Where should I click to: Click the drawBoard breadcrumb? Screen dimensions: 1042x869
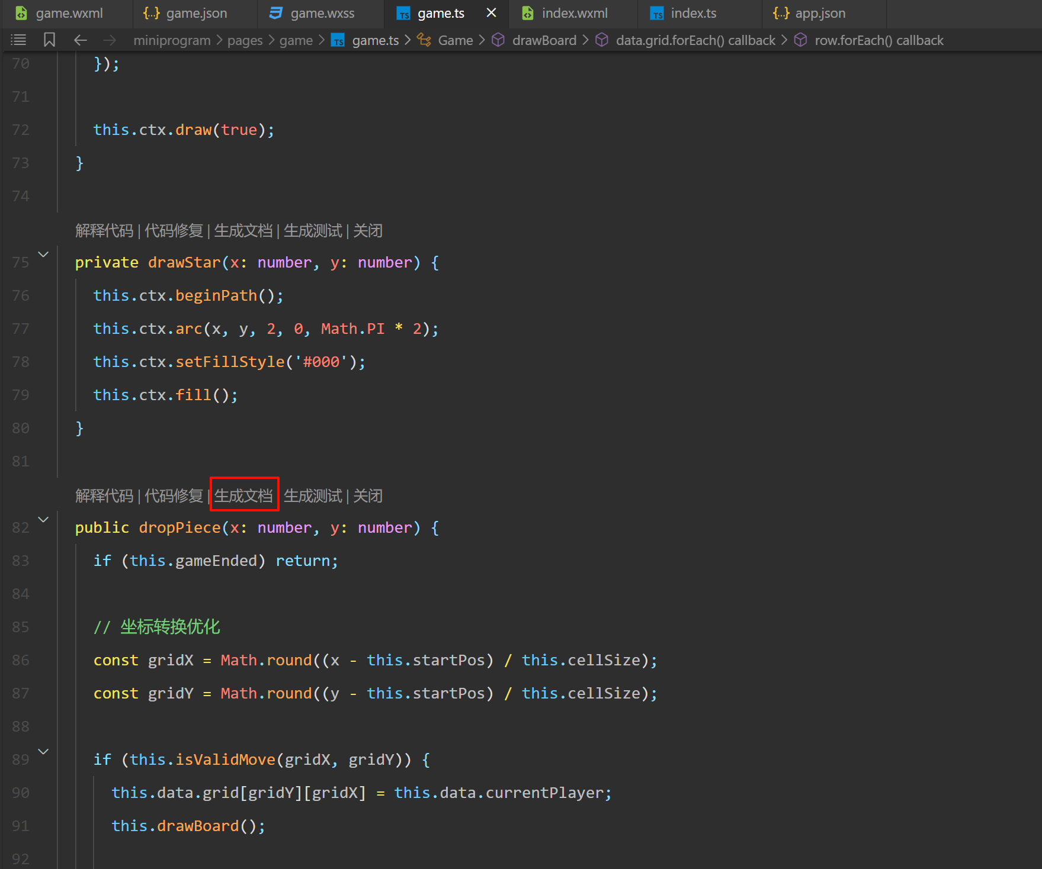click(544, 40)
